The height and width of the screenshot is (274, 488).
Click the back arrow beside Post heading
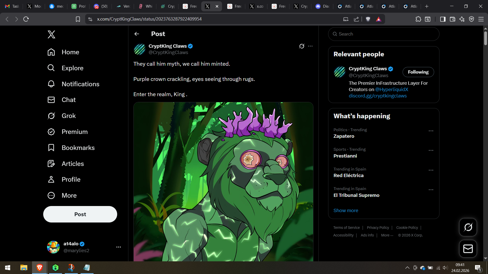[x=137, y=34]
